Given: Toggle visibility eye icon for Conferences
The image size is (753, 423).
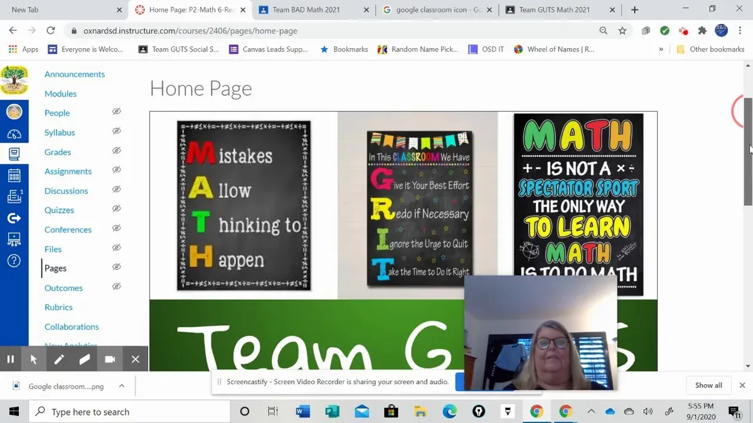Looking at the screenshot, I should (116, 228).
